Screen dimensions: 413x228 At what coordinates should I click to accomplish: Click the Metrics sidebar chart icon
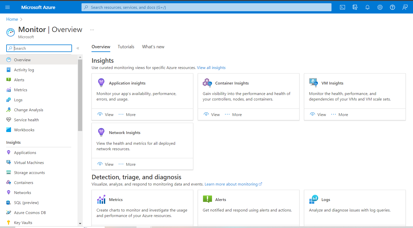pyautogui.click(x=8, y=90)
